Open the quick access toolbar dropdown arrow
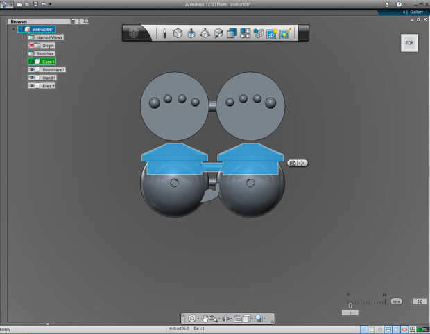 tap(50, 4)
